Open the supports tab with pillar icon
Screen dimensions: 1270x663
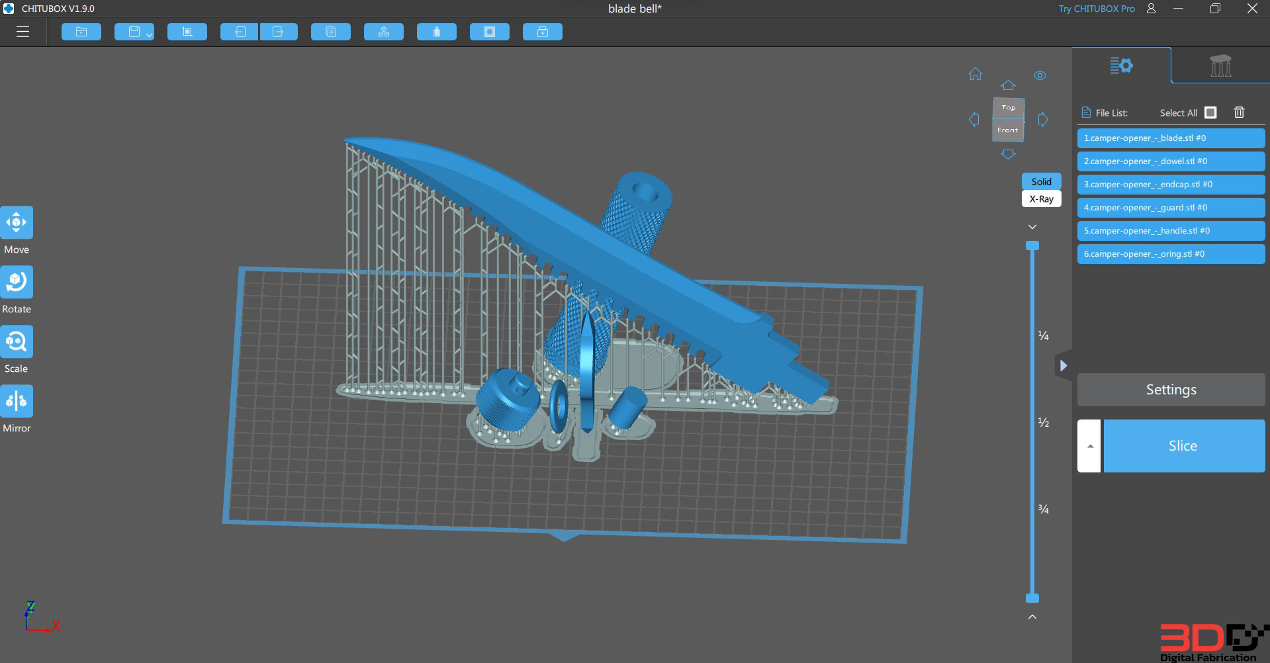pos(1220,66)
